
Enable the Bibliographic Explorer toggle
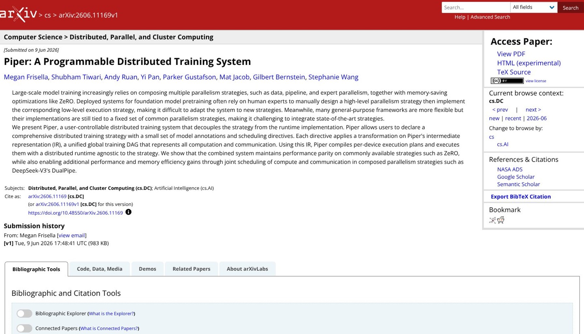[24, 313]
